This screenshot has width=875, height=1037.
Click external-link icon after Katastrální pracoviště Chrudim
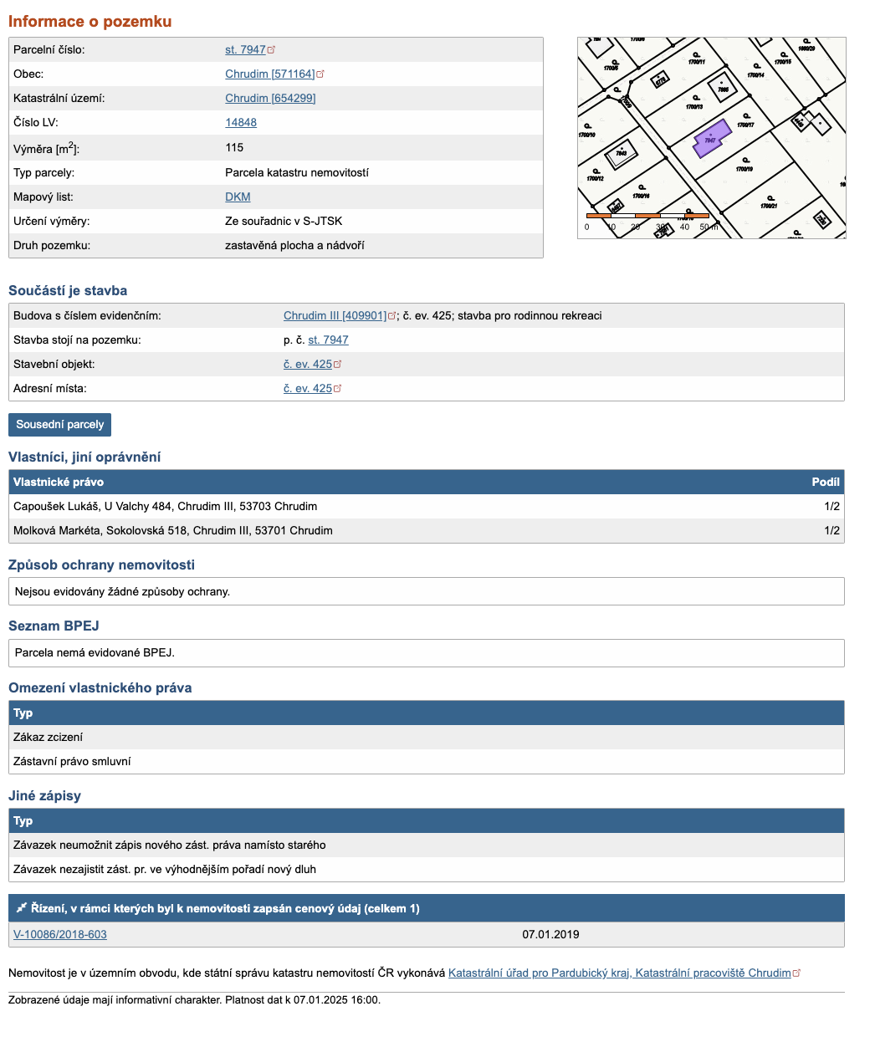(x=796, y=973)
